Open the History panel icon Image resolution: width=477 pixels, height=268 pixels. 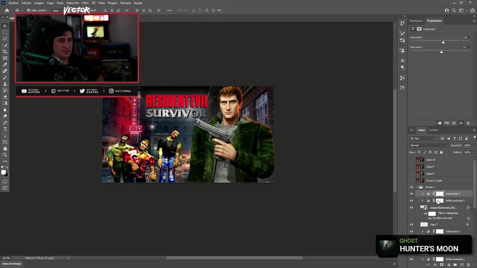(402, 23)
